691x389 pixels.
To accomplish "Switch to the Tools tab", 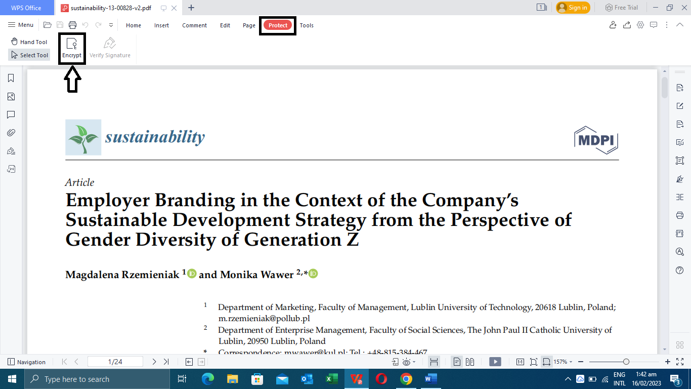I will pyautogui.click(x=307, y=25).
